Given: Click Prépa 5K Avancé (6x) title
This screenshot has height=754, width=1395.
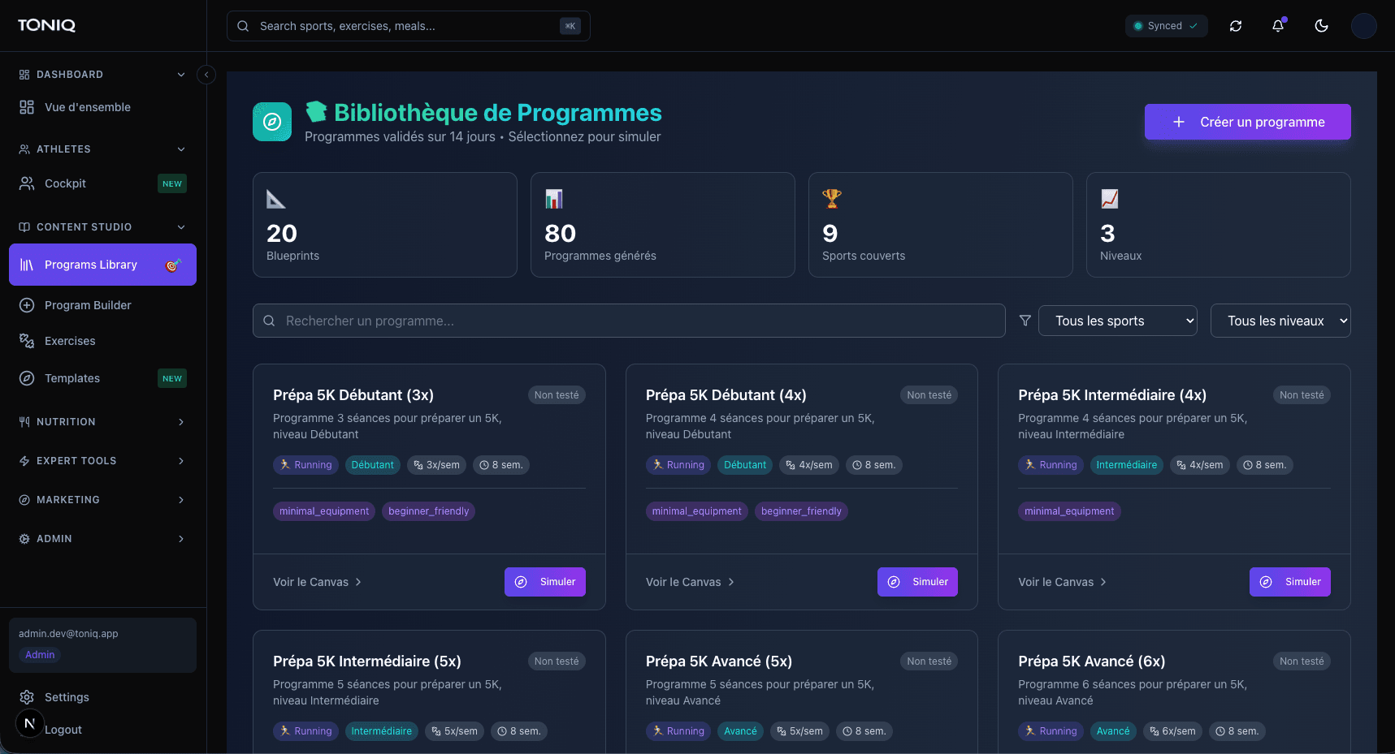Looking at the screenshot, I should 1092,661.
